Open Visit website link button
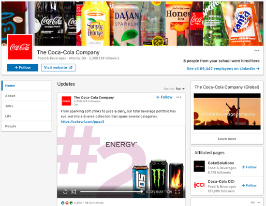Screen dimensions: 266x206 coord(58,68)
